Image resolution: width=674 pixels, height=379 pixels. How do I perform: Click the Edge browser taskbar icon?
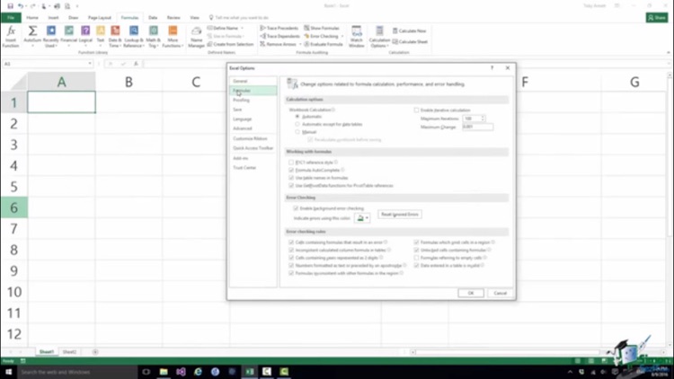pyautogui.click(x=198, y=372)
